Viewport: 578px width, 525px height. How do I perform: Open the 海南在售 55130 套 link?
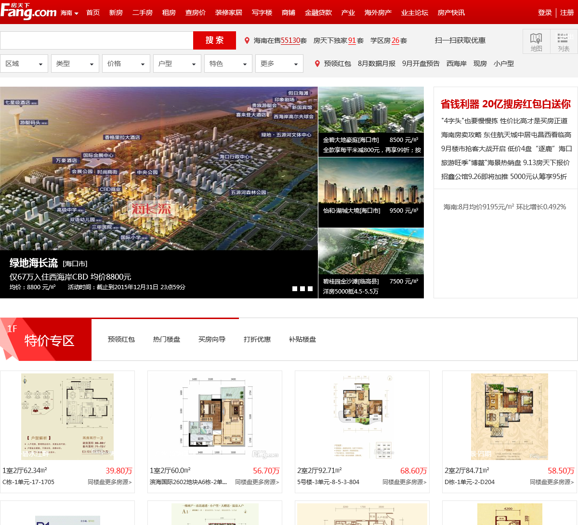coord(280,41)
